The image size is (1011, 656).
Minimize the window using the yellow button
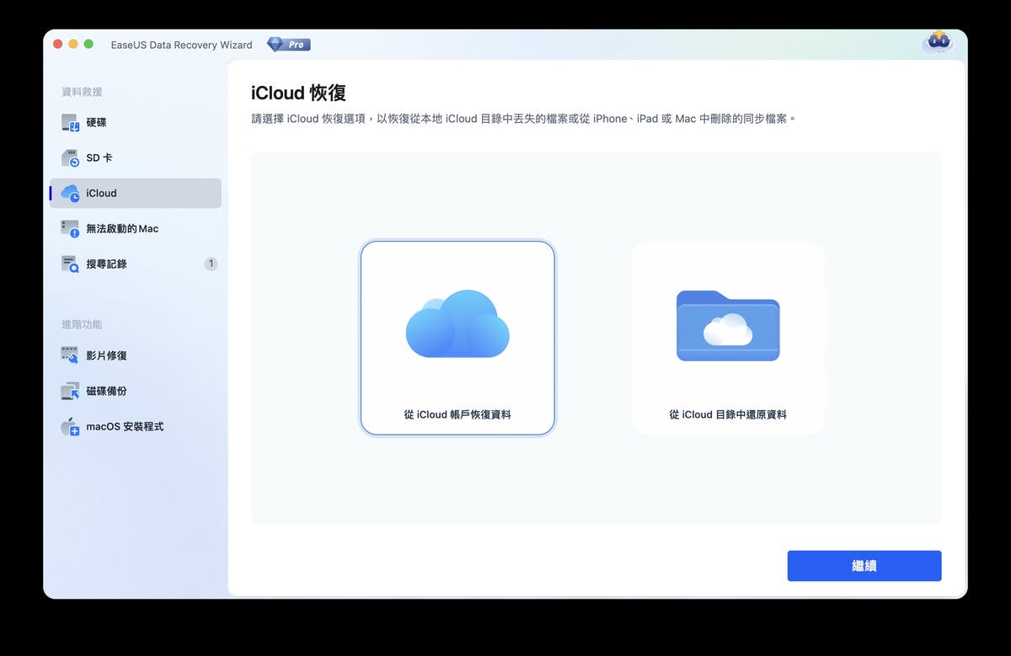(x=73, y=45)
